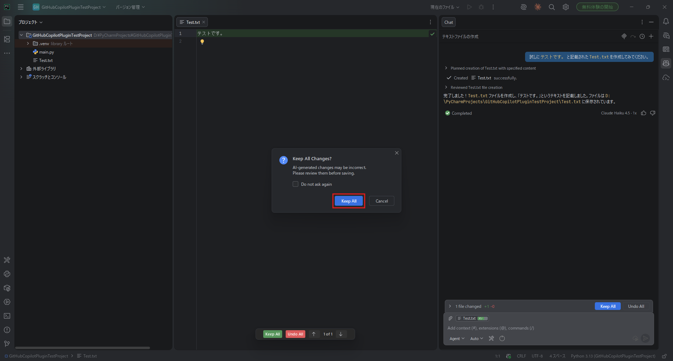Open the Python Console tool icon
The width and height of the screenshot is (673, 361).
click(7, 274)
